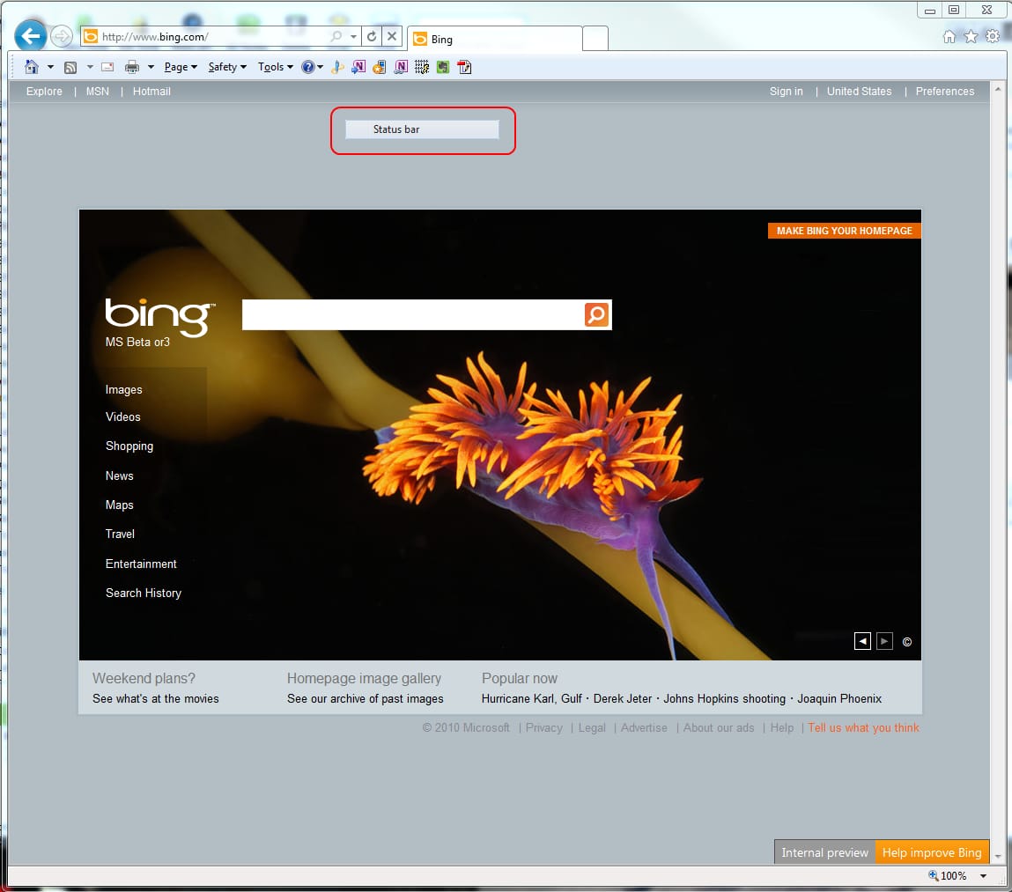This screenshot has width=1012, height=892.
Task: Open Maps
Action: tap(120, 505)
